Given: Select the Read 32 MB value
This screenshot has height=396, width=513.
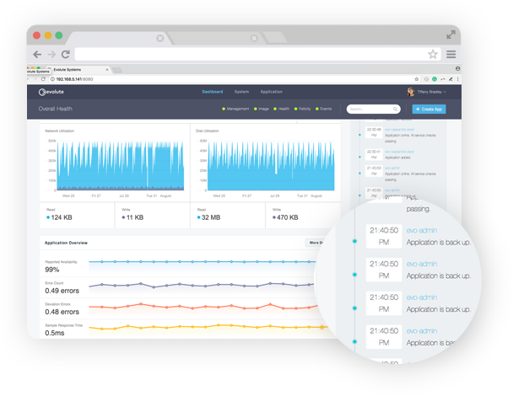Looking at the screenshot, I should (x=211, y=217).
